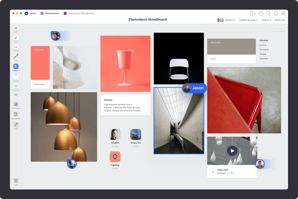Image resolution: width=298 pixels, height=199 pixels.
Task: Go to Photoshoots in breadcrumb
Action: pyautogui.click(x=52, y=13)
